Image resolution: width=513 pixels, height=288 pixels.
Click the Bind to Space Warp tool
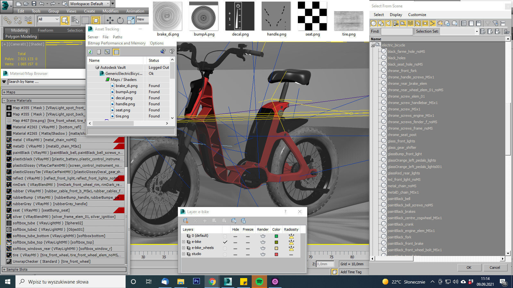(x=28, y=20)
